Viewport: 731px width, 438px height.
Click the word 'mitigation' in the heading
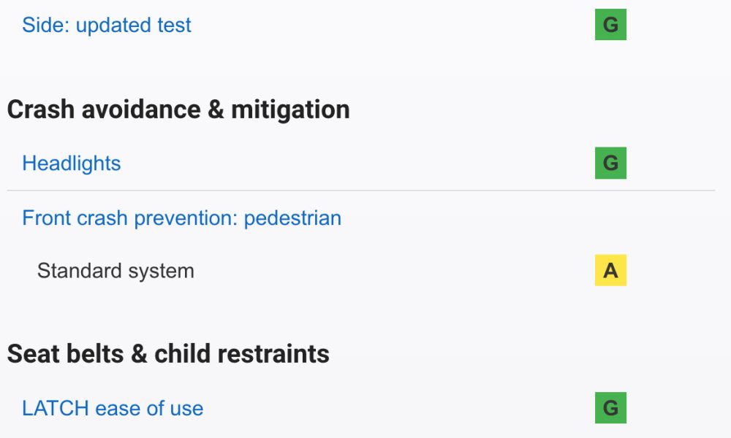(290, 110)
